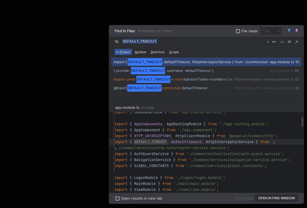The image size is (307, 208).
Task: Select the Directory search scope
Action: pos(157,52)
